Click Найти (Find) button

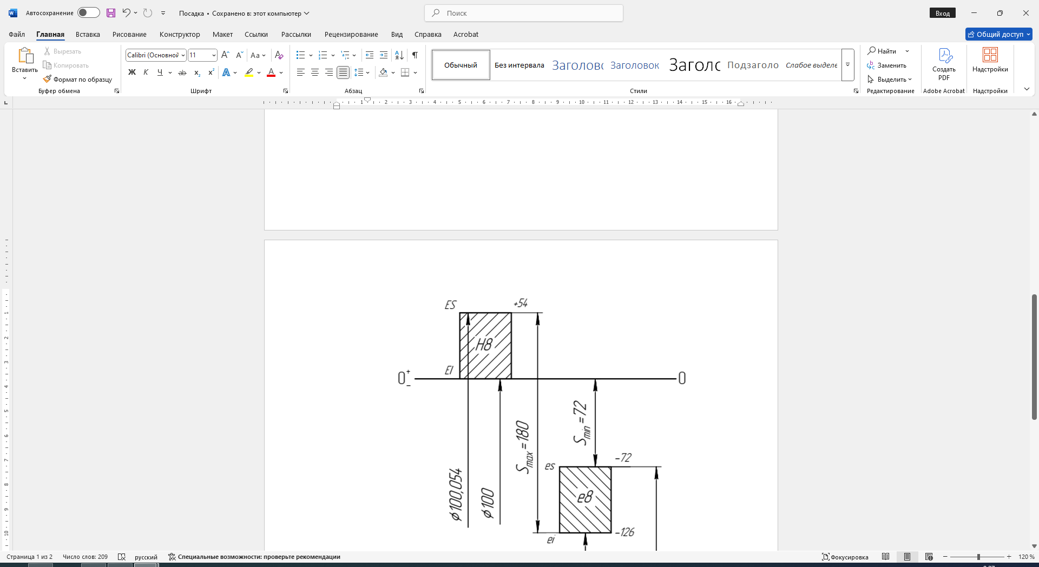tap(882, 51)
